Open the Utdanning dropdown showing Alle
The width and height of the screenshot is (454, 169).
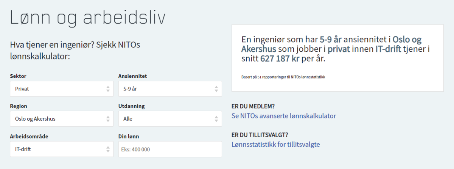170,119
